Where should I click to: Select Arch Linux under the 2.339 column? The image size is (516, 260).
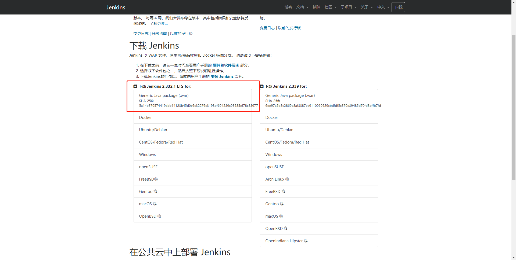[x=319, y=179]
